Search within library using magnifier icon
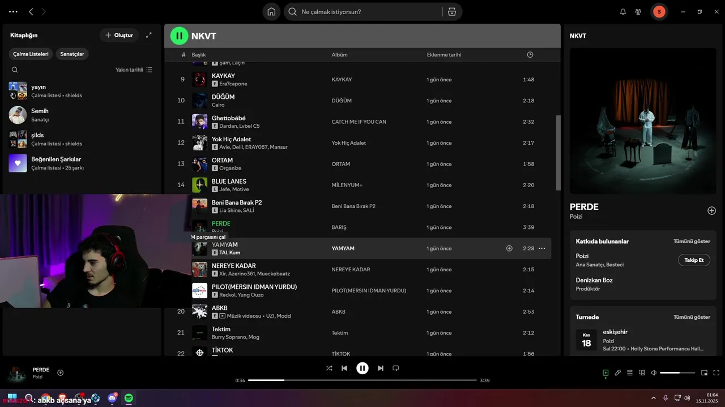Image resolution: width=725 pixels, height=407 pixels. [15, 70]
